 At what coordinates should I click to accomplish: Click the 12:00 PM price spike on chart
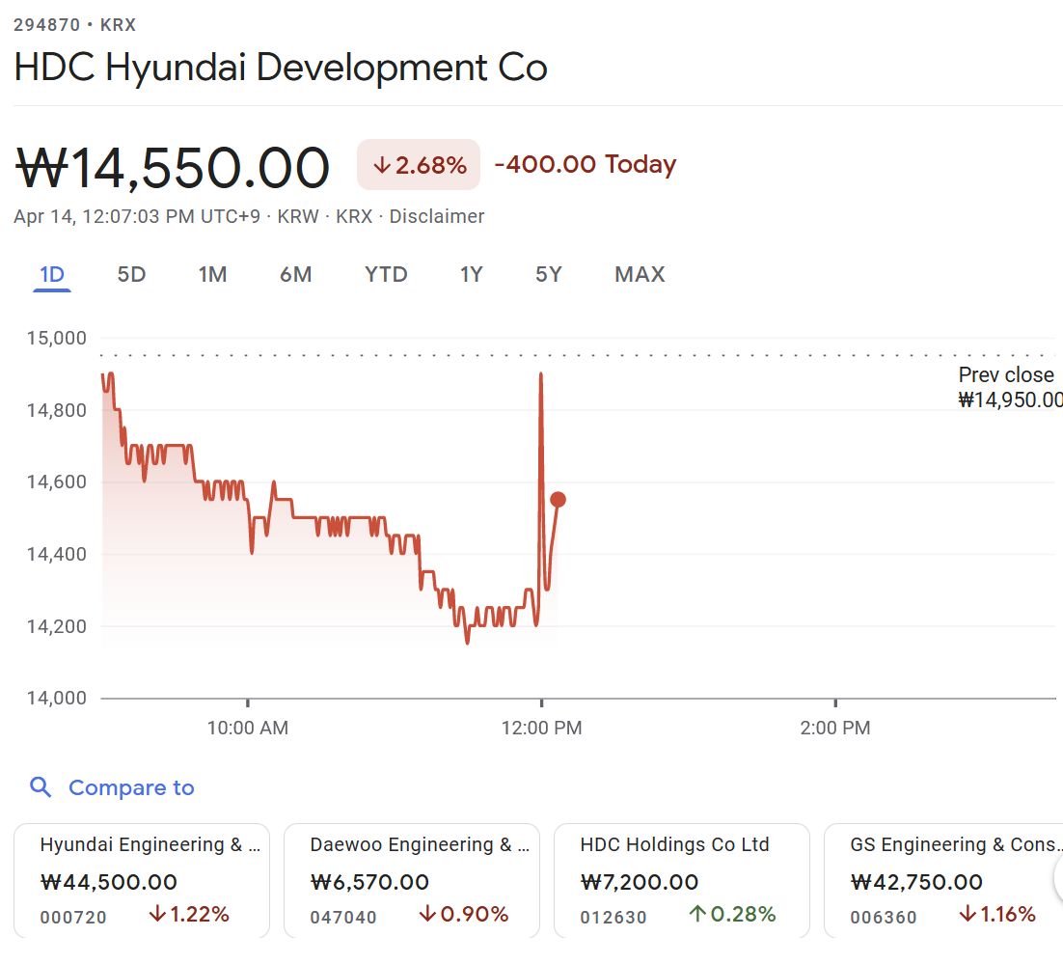click(541, 376)
